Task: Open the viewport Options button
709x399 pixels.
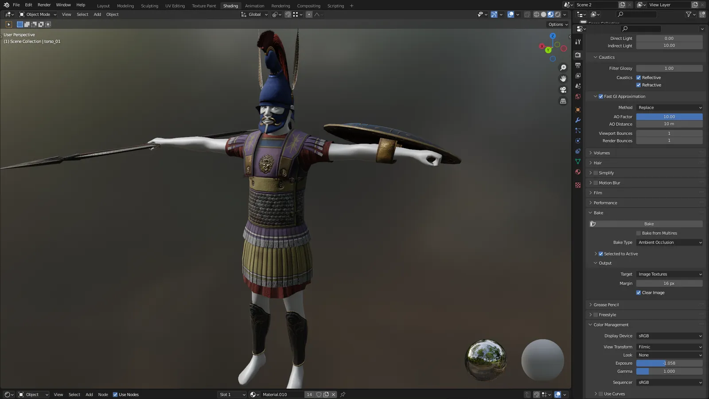Action: (558, 24)
